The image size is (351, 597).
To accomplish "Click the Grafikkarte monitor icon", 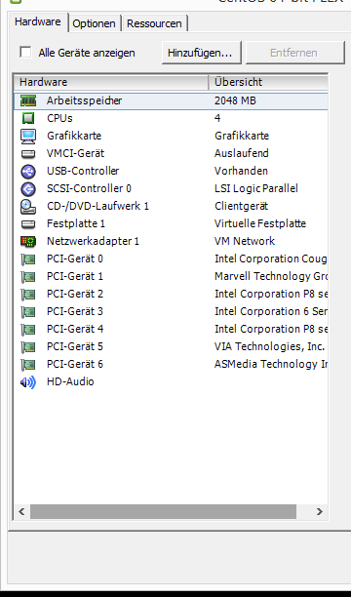I will point(28,137).
